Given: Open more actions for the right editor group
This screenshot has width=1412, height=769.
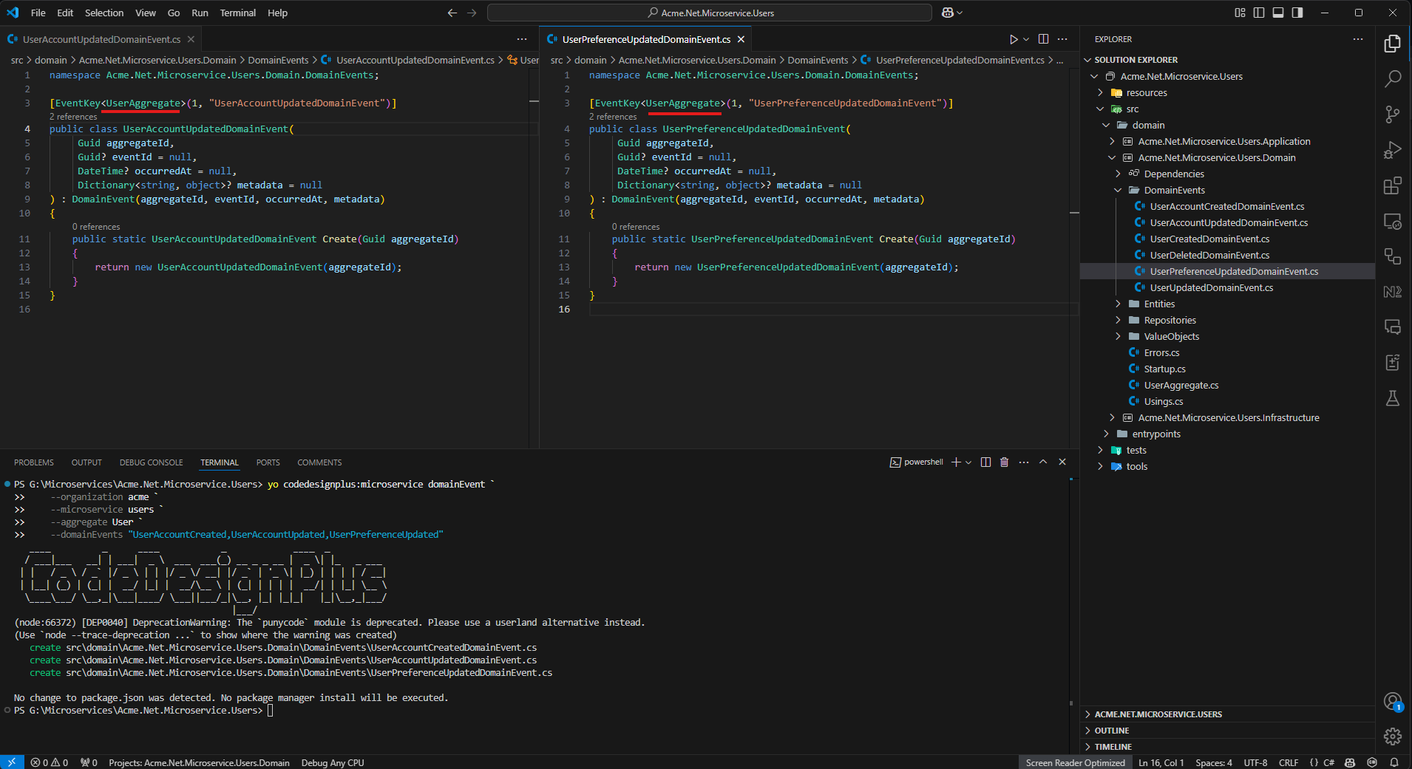Looking at the screenshot, I should click(x=1062, y=39).
